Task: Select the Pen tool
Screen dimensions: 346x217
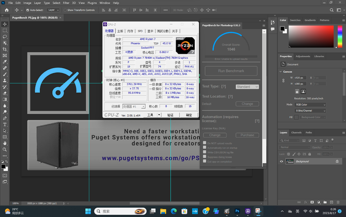Action: 5,118
